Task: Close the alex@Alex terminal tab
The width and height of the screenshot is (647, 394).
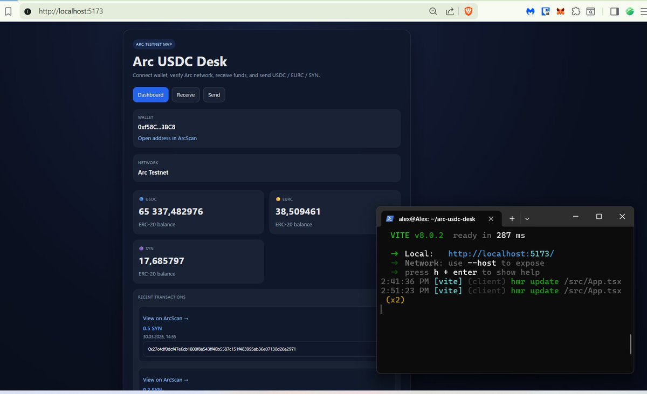Action: point(491,218)
